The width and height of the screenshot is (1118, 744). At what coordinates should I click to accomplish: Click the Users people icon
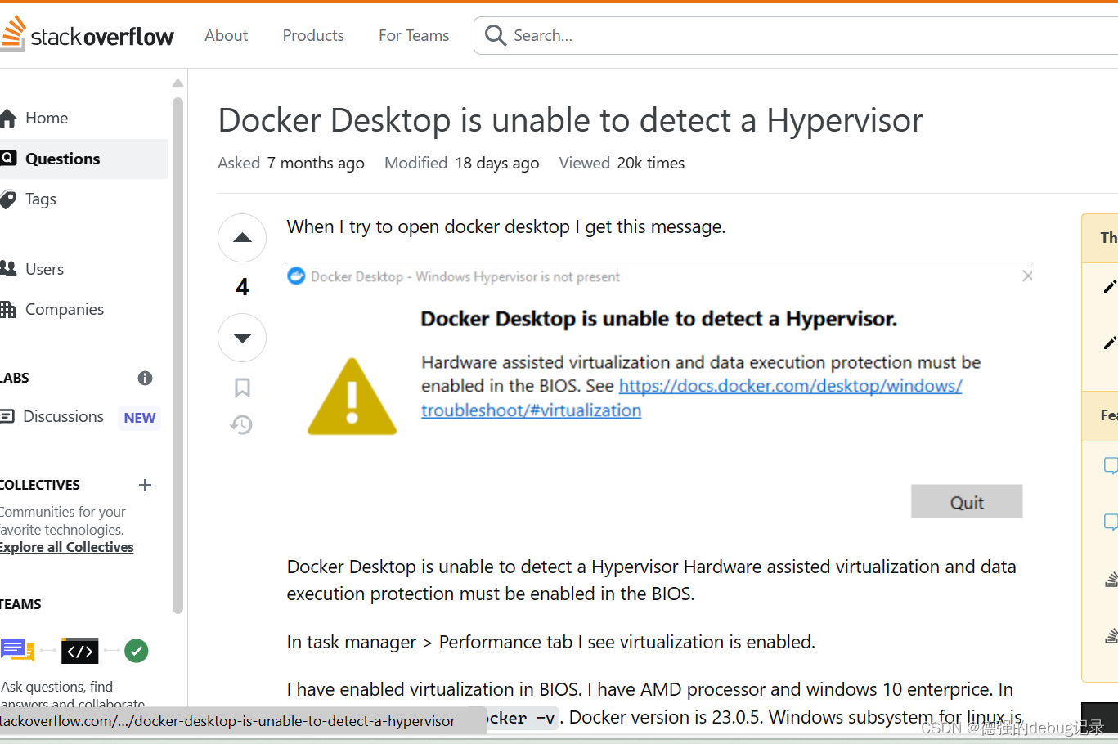click(8, 268)
